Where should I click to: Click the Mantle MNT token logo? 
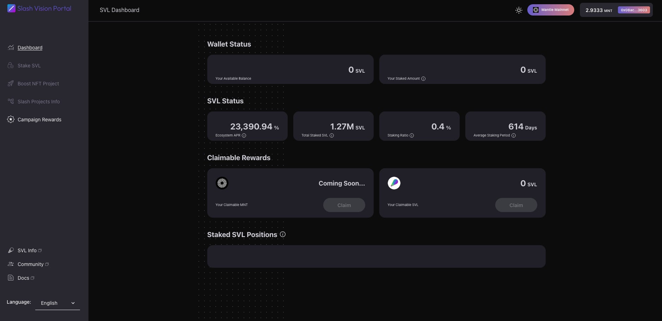click(x=222, y=183)
